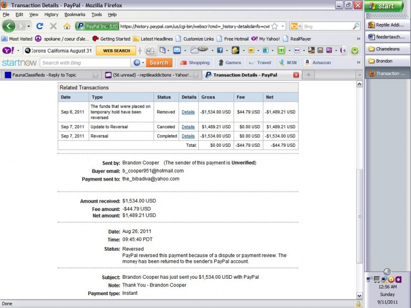
Task: Open a new tab with the plus button
Action: point(309,75)
